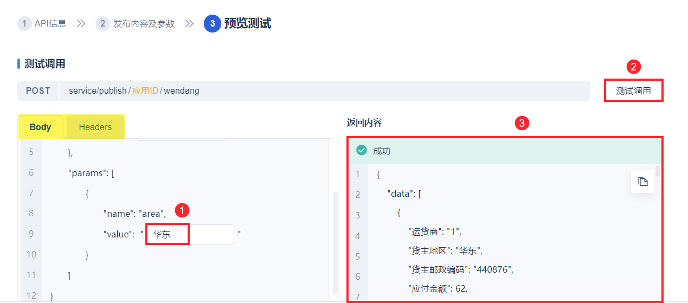Click the "name": "area" line
Image resolution: width=688 pixels, height=303 pixels.
pyautogui.click(x=134, y=214)
